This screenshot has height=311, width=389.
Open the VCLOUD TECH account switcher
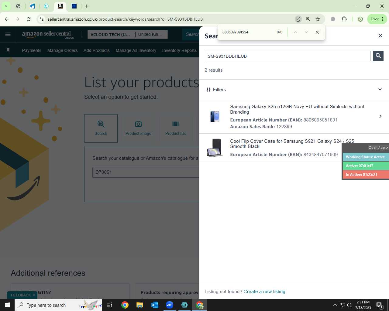click(x=111, y=35)
